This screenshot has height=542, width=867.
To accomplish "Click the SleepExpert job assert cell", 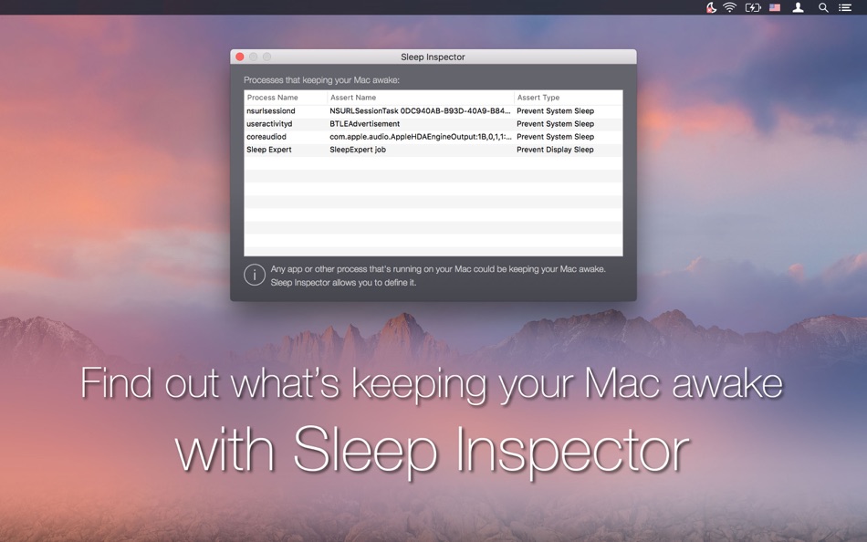I will pos(358,150).
